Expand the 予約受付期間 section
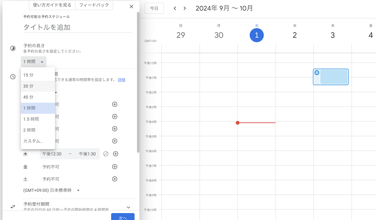Viewport: 376px width, 220px height. (128, 207)
